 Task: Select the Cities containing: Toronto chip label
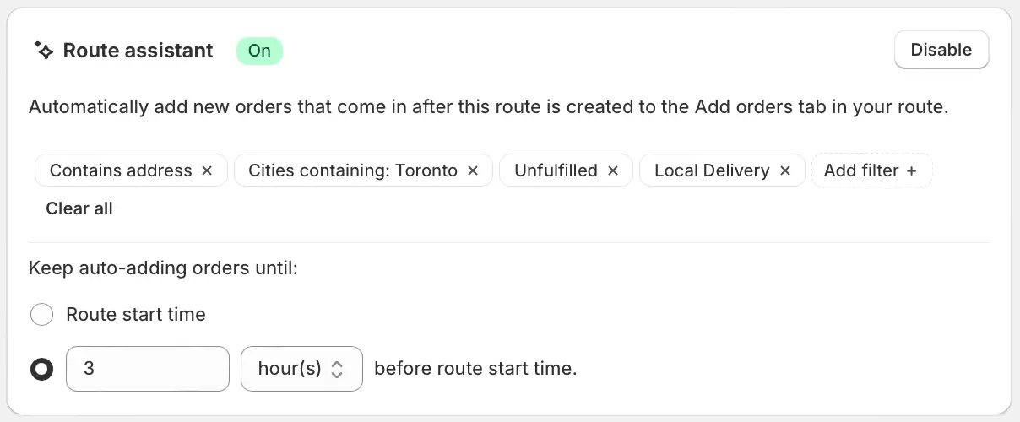353,170
